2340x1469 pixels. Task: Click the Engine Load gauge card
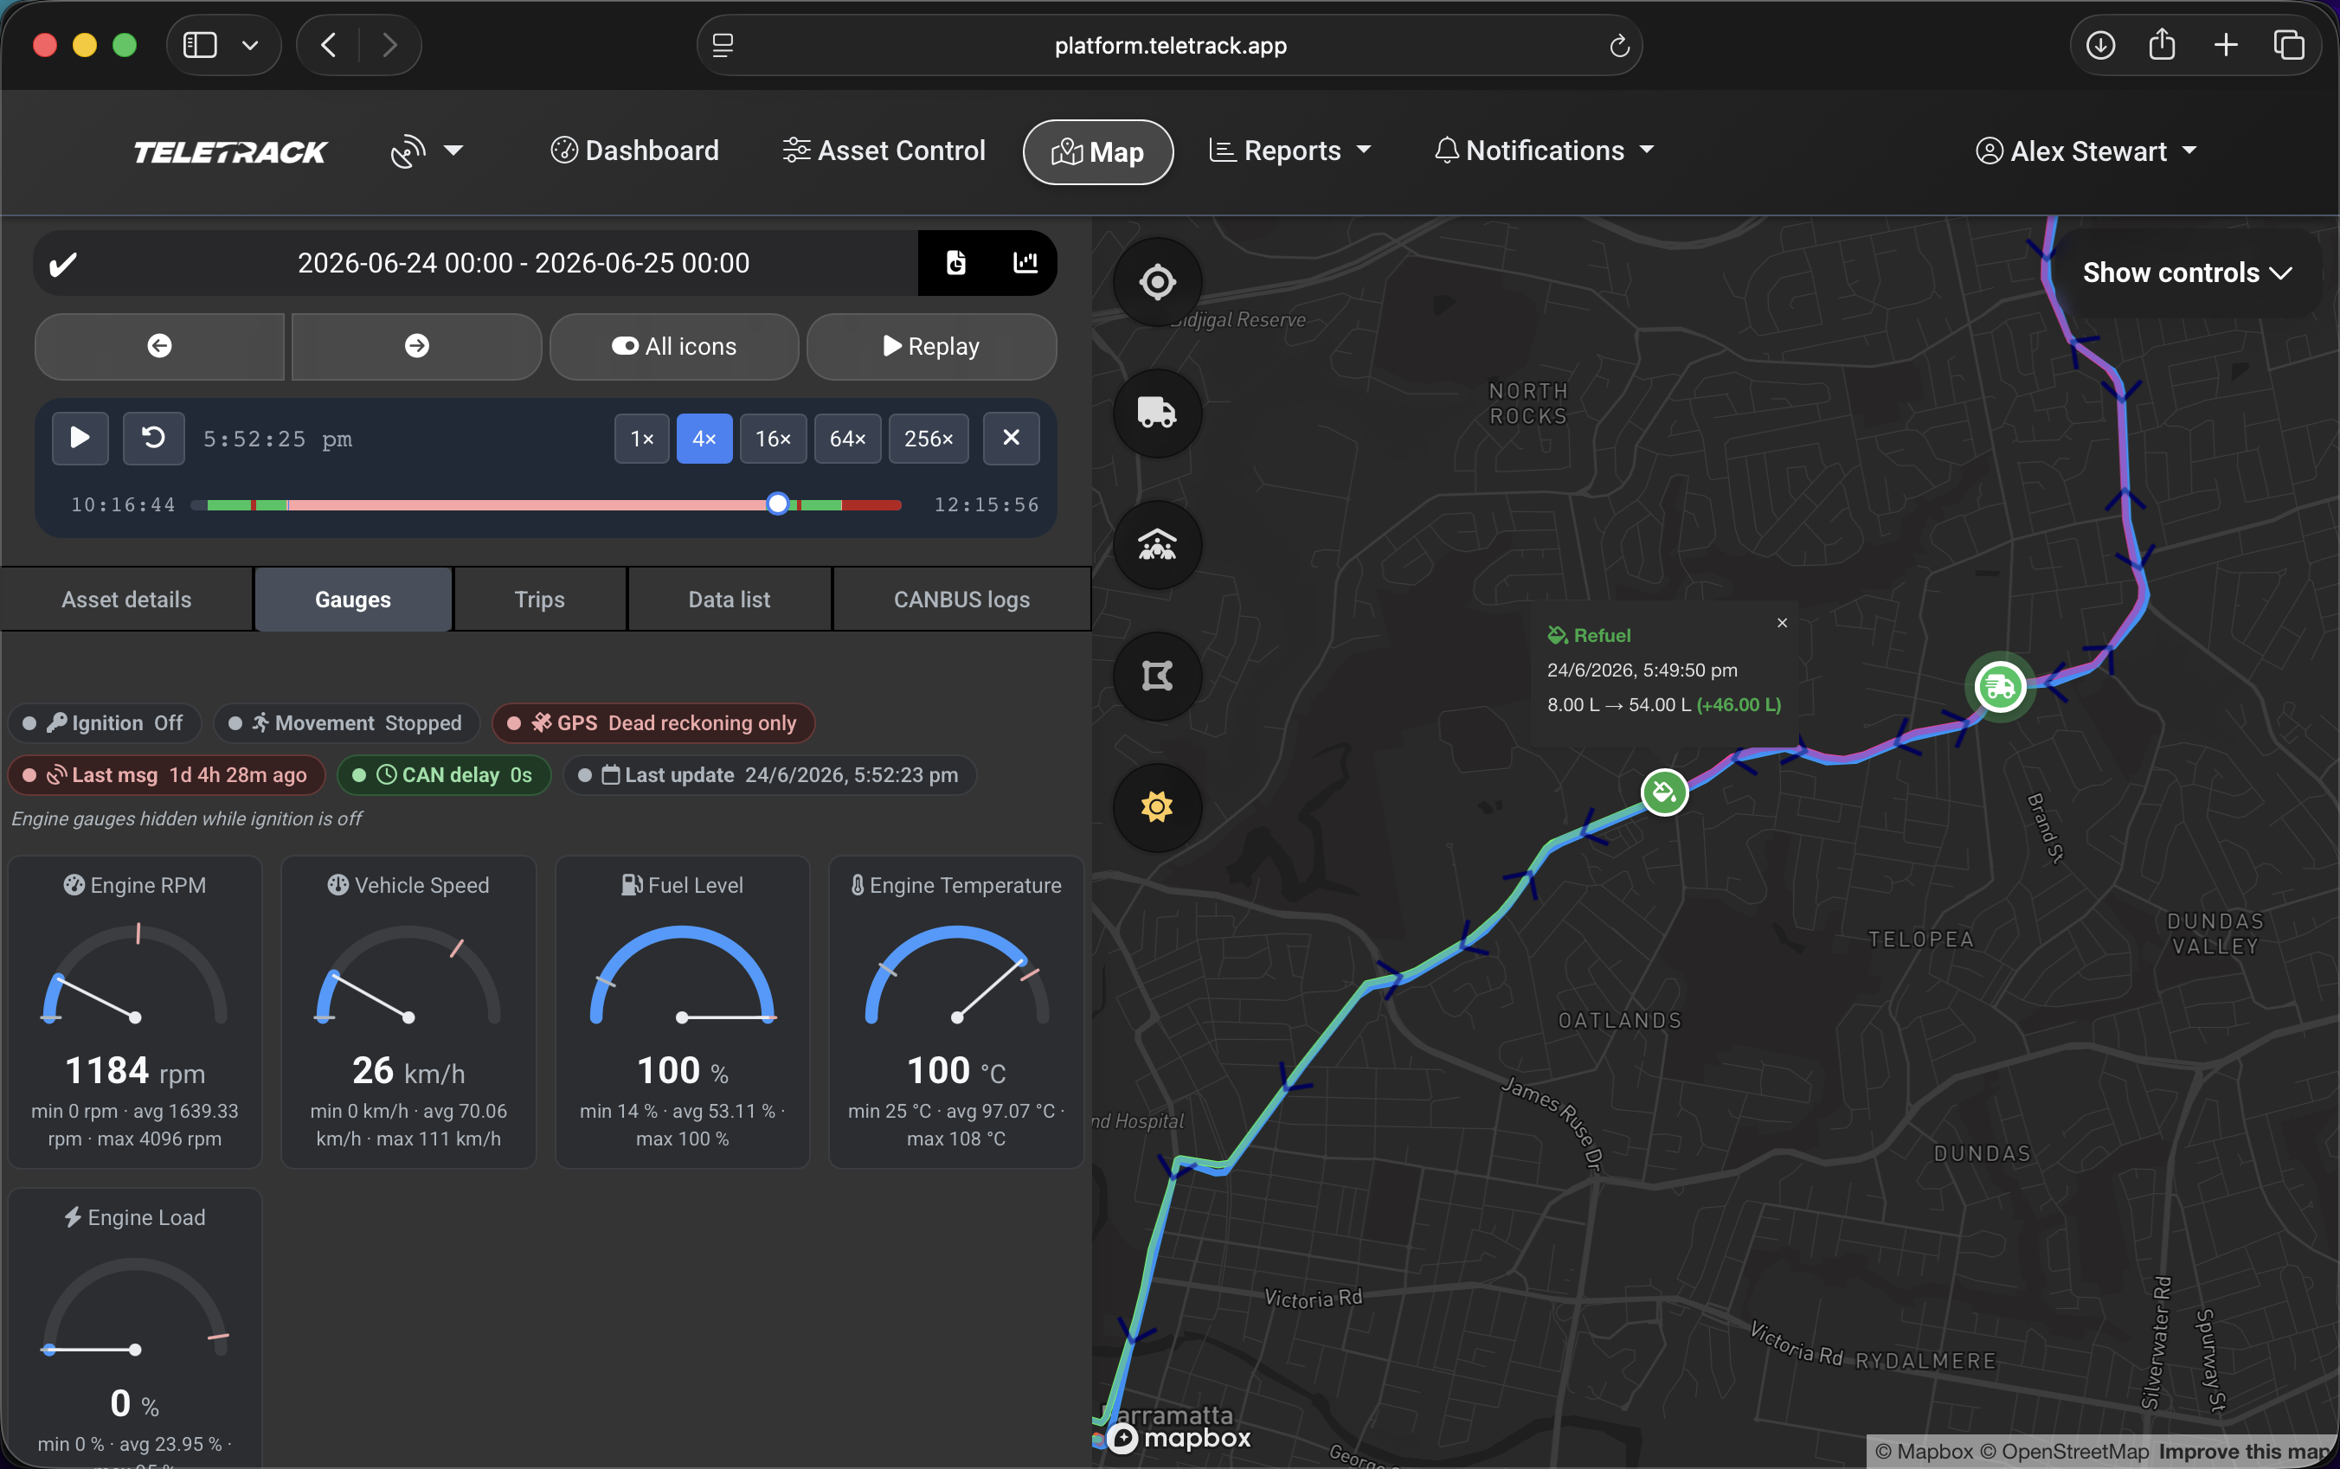point(135,1327)
